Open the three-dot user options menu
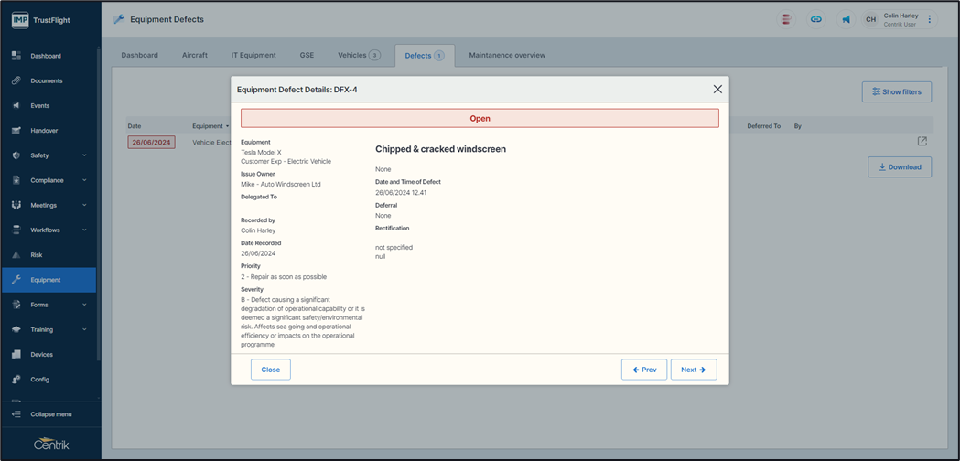 point(930,19)
